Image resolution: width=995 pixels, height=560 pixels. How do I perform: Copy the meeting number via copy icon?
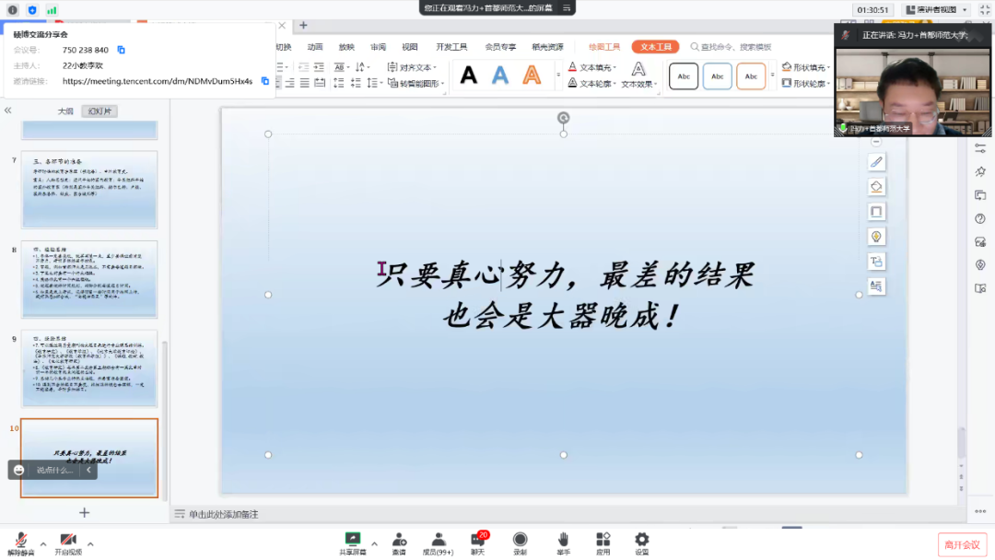tap(121, 50)
